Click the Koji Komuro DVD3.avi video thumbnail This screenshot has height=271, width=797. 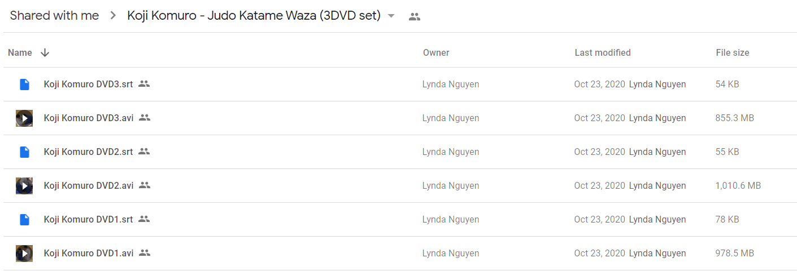click(24, 118)
